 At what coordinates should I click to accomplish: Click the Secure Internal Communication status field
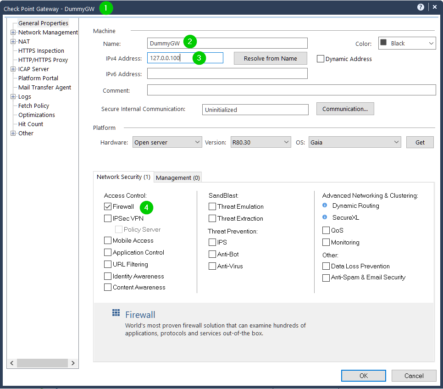coord(255,110)
